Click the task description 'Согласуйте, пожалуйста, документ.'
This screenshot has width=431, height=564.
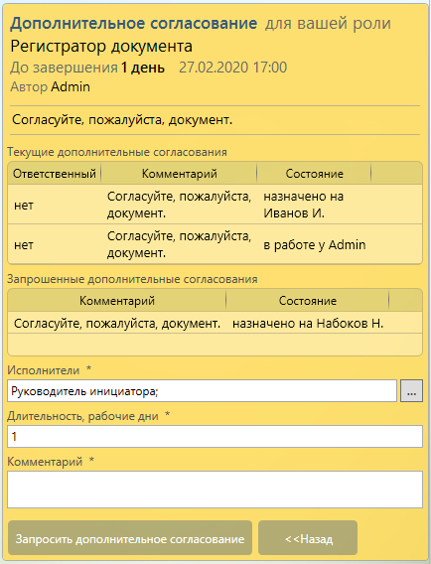(122, 120)
